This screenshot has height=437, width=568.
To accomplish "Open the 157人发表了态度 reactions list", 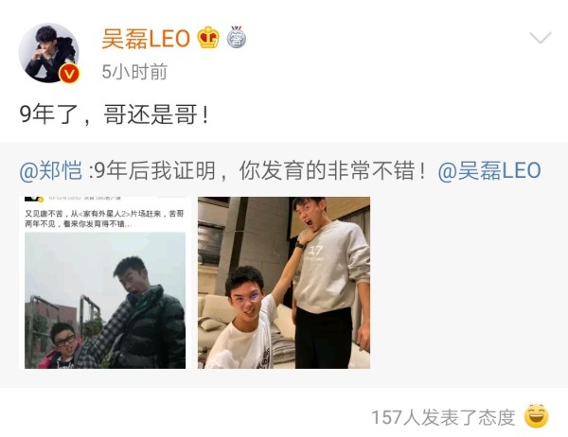I will (x=443, y=417).
